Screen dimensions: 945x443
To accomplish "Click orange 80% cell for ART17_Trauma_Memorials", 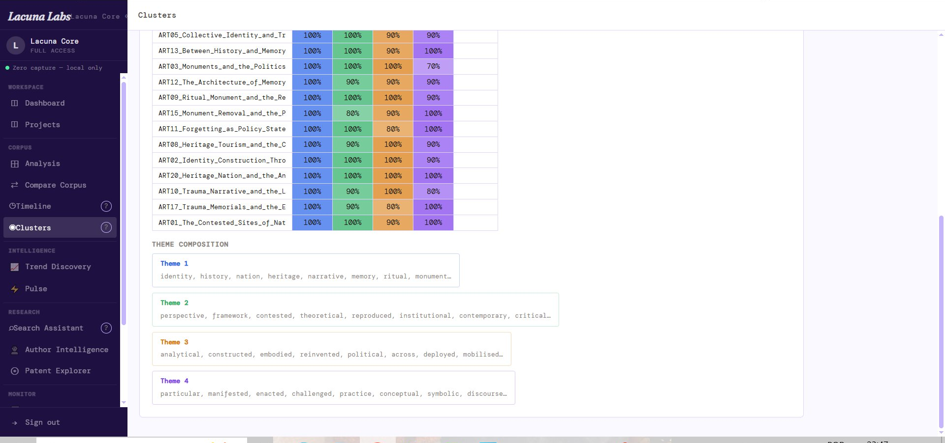I will (x=393, y=207).
